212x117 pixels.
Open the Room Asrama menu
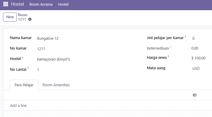(41, 4)
